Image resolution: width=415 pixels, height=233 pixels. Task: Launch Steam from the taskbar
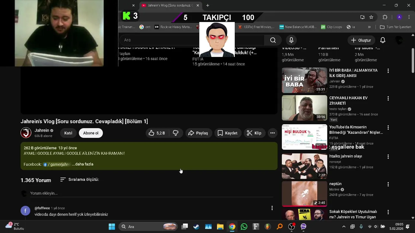tap(196, 227)
